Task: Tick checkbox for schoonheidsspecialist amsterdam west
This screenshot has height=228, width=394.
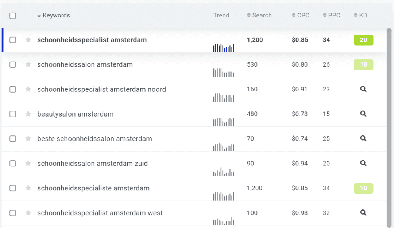Action: pos(13,213)
